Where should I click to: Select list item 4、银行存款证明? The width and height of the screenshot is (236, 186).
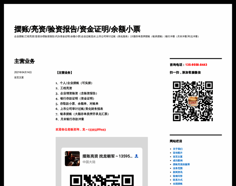pyautogui.click(x=75, y=99)
